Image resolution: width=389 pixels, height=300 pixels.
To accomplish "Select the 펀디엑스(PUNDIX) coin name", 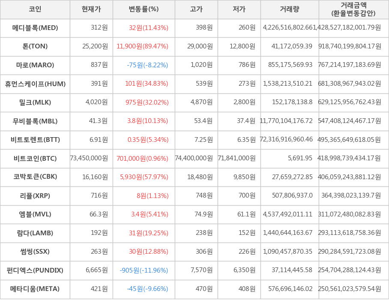I will [x=35, y=270].
